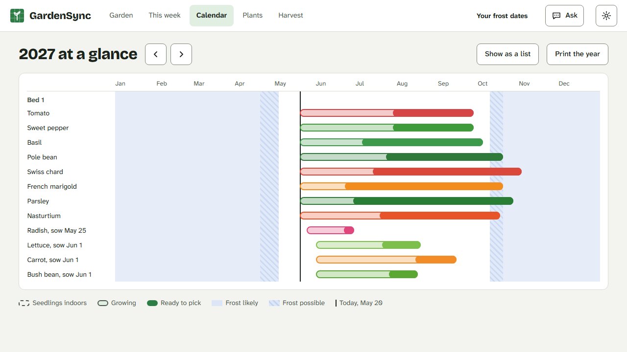Viewport: 627px width, 352px height.
Task: Click the Tomato row label
Action: pyautogui.click(x=38, y=113)
